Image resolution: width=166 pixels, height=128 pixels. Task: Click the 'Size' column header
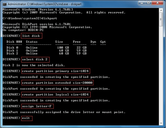59,42
